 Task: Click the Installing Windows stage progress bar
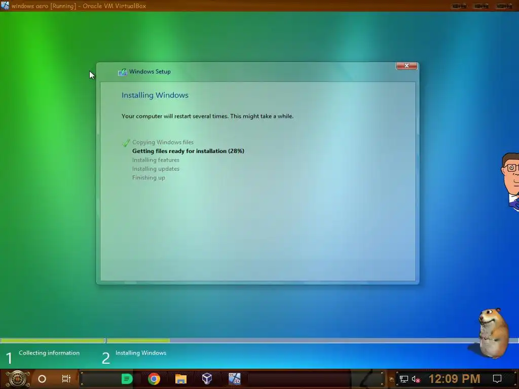[x=312, y=340]
